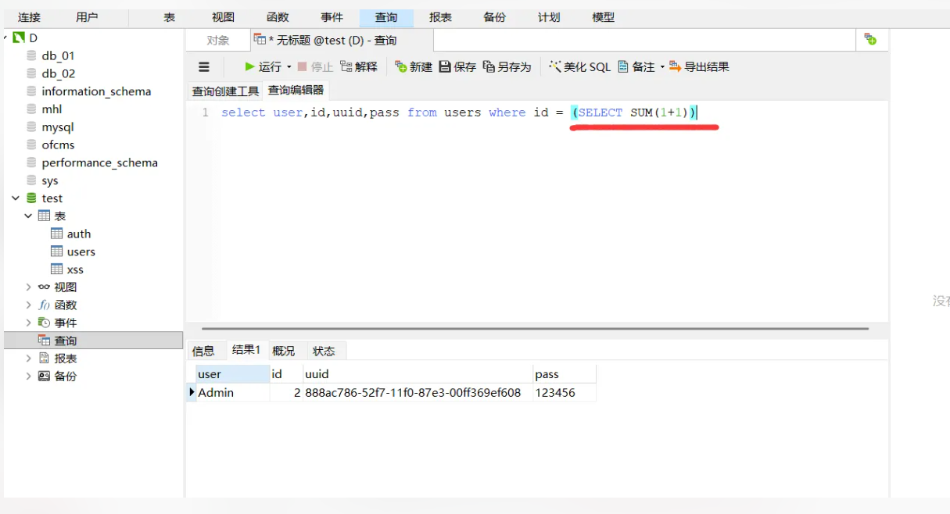
Task: Click the green new-connection icon top right
Action: coord(871,39)
